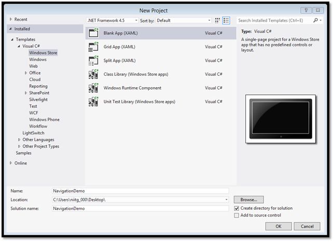Image resolution: width=334 pixels, height=242 pixels.
Task: Select the Blank App (XAML) row text
Action: click(x=120, y=33)
